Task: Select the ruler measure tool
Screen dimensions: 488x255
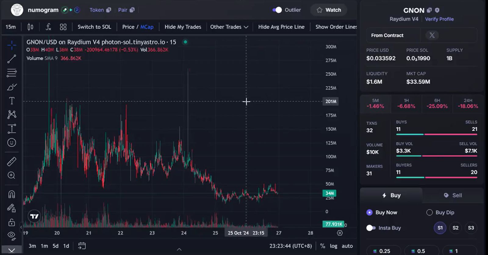Action: [12, 161]
